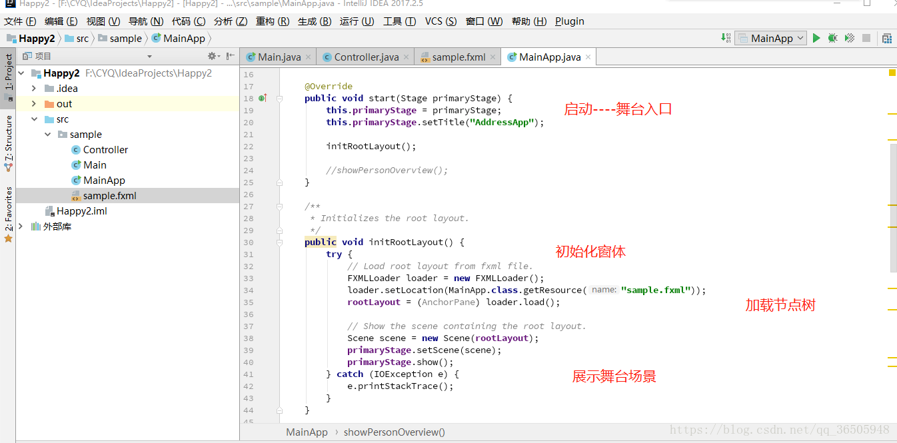The image size is (897, 443).
Task: Toggle code fold marker at line 30
Action: point(280,242)
